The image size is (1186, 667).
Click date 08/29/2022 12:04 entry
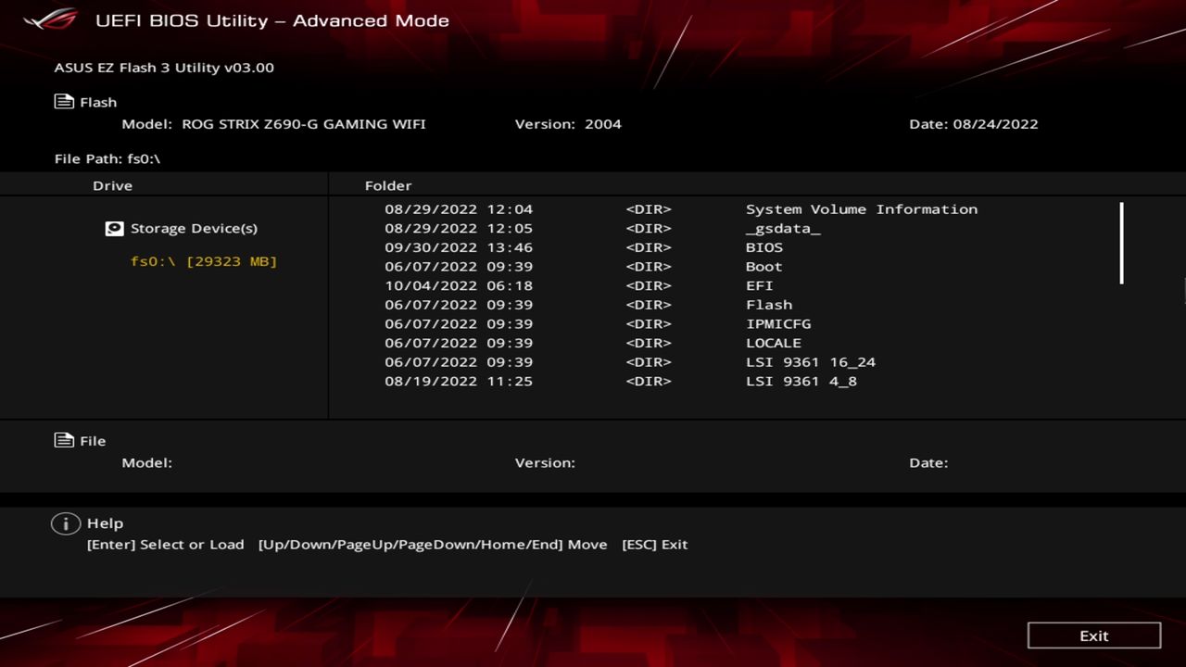click(459, 209)
